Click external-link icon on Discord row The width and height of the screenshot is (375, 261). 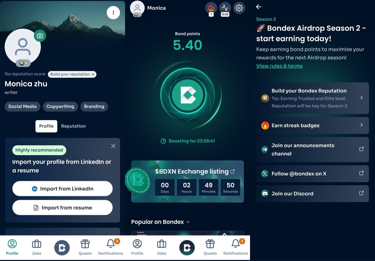point(361,193)
